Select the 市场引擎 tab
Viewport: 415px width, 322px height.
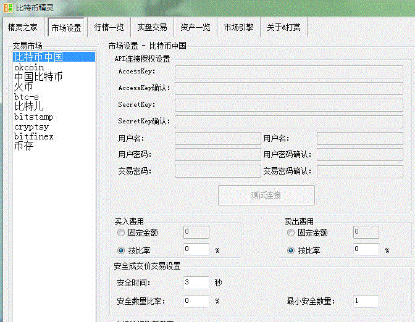pyautogui.click(x=238, y=28)
